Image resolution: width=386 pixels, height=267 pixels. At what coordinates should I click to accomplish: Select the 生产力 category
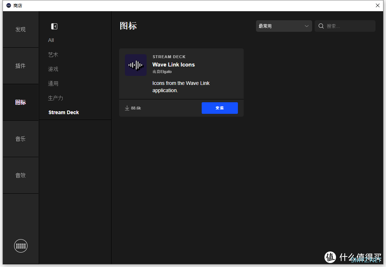pyautogui.click(x=56, y=98)
